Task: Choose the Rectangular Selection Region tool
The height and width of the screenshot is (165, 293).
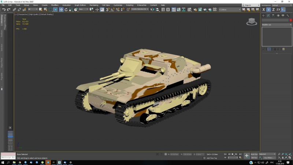Action: [x=51, y=10]
